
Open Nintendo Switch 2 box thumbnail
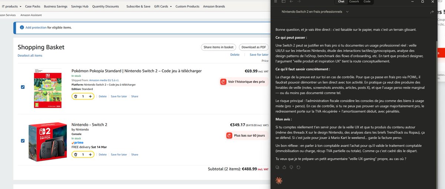(x=47, y=142)
